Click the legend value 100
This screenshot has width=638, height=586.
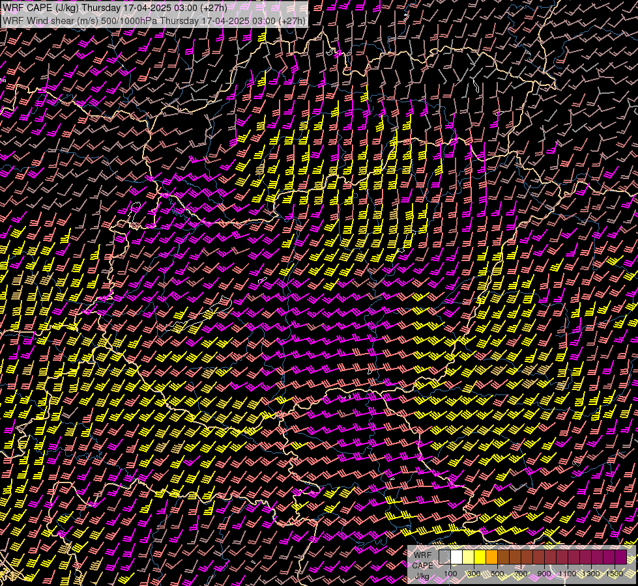click(450, 574)
